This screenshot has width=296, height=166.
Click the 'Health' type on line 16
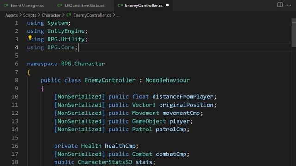click(92, 146)
